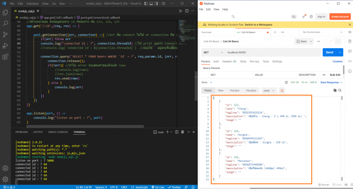Click the Switch to a Workspace link

coord(258,24)
